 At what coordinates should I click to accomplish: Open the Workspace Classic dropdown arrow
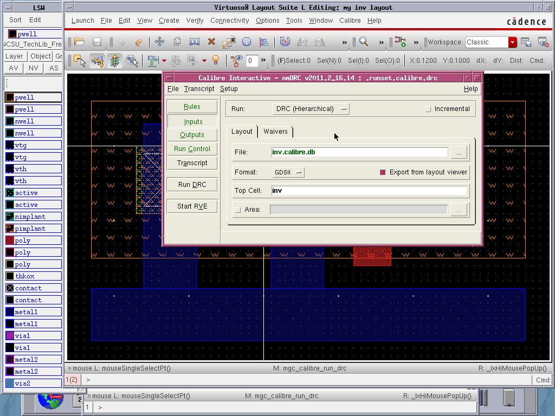click(x=512, y=42)
